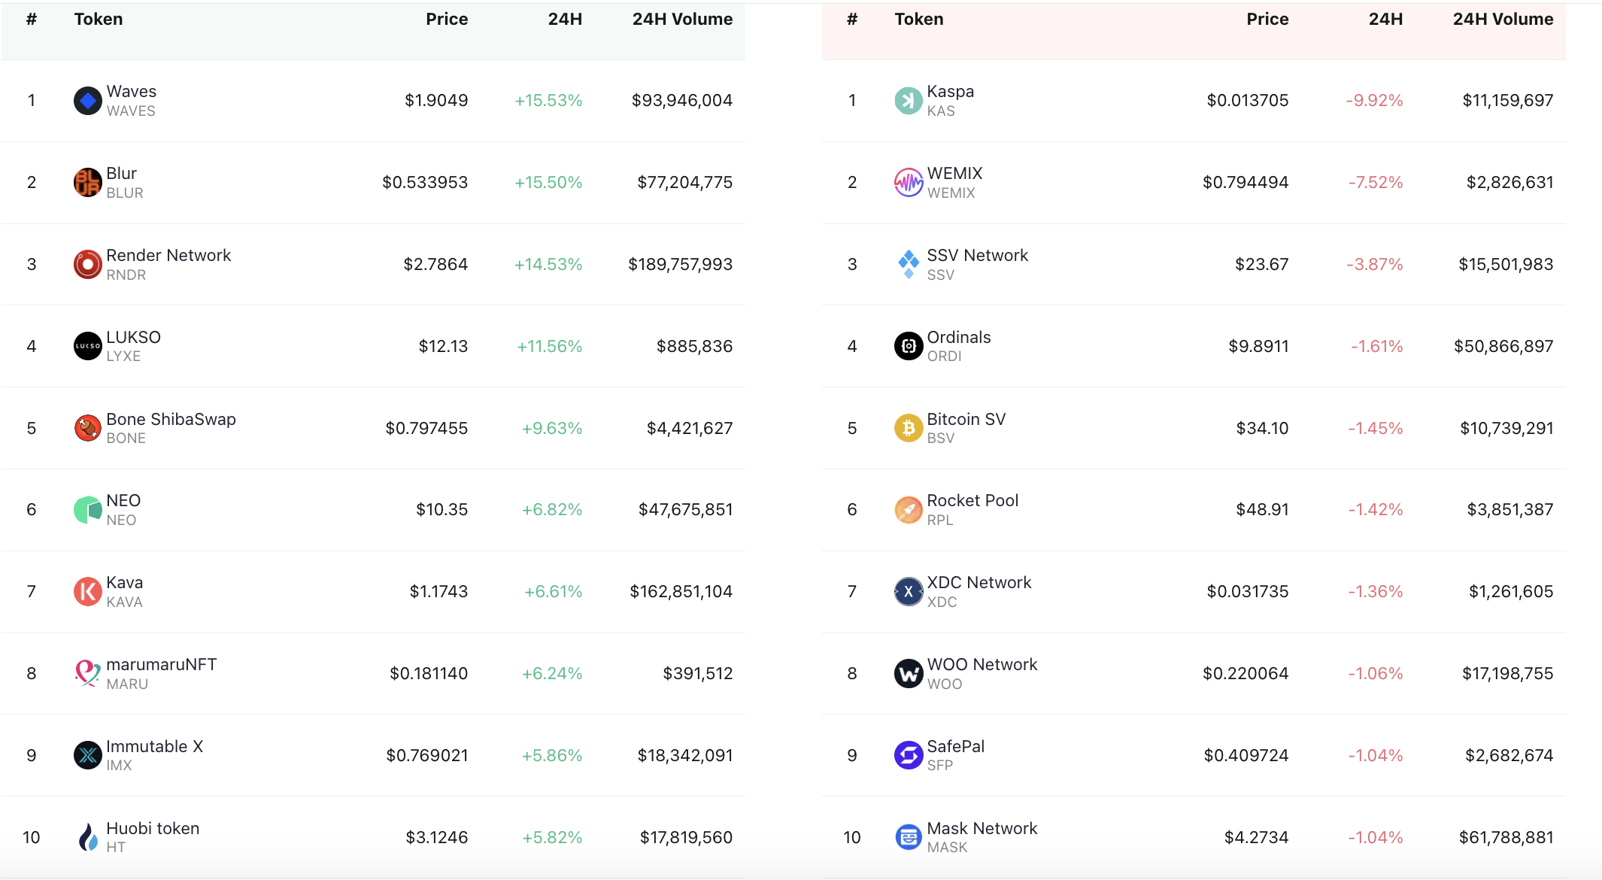Select the NEO row price $10.35
The height and width of the screenshot is (880, 1602).
click(x=442, y=510)
